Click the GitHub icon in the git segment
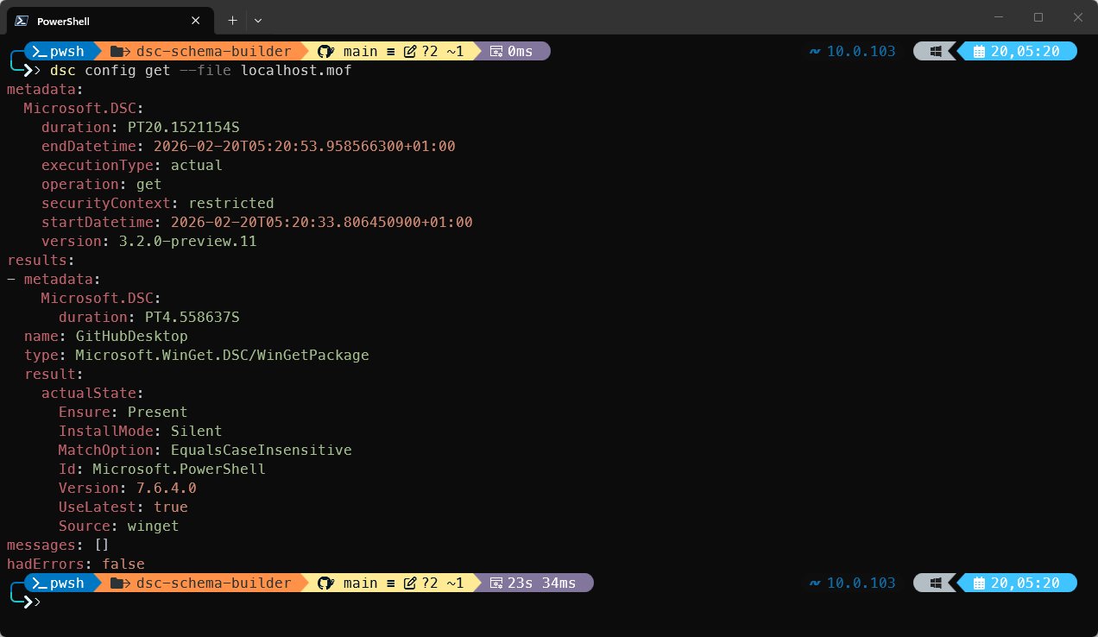The width and height of the screenshot is (1098, 637). 325,51
